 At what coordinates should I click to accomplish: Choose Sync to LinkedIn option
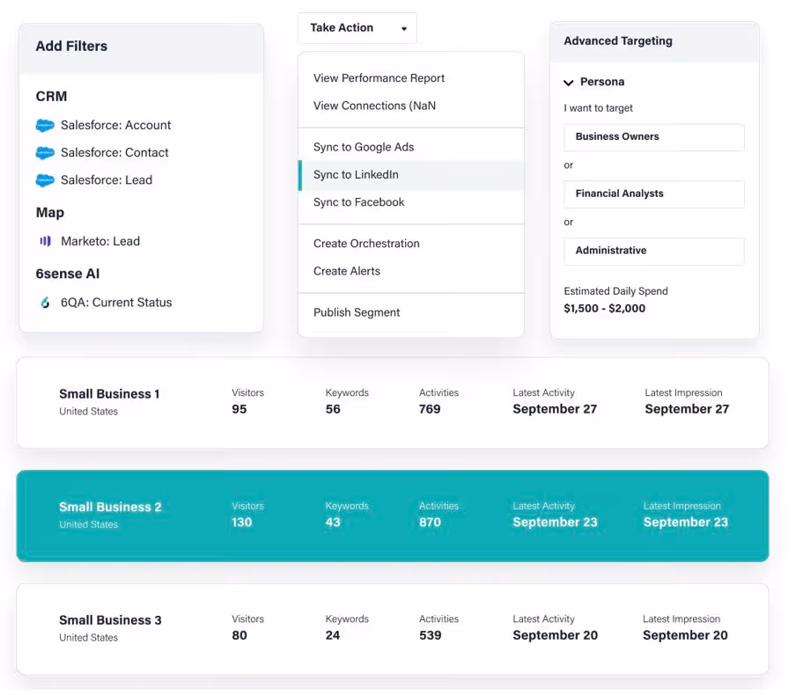pyautogui.click(x=411, y=175)
